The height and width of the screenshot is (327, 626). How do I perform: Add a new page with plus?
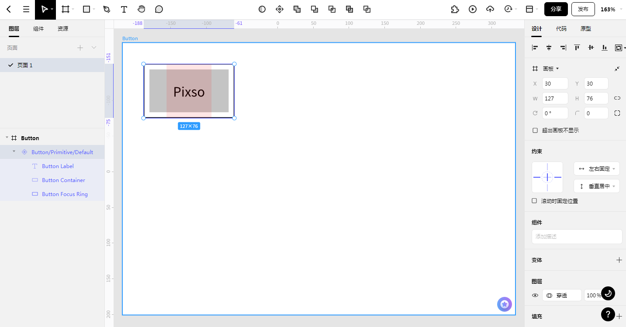point(80,48)
